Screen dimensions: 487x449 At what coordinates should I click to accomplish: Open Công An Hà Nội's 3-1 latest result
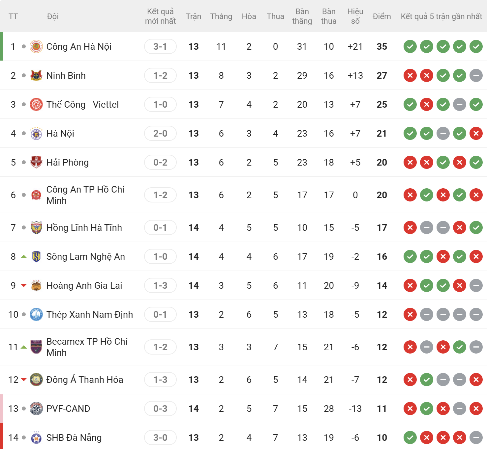[x=160, y=47]
